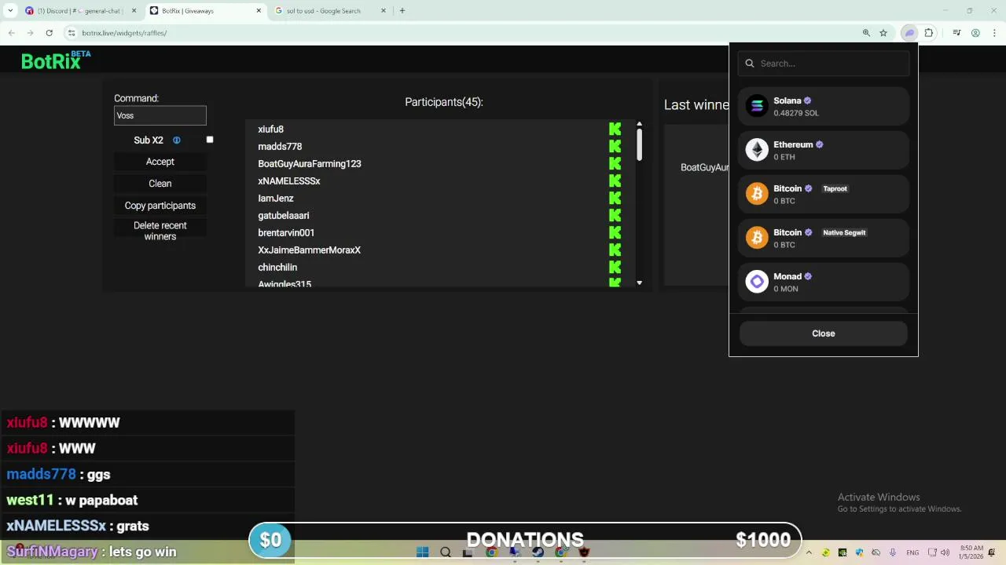This screenshot has width=1006, height=565.
Task: Click the Kick icon beside chinchilin
Action: 615,267
